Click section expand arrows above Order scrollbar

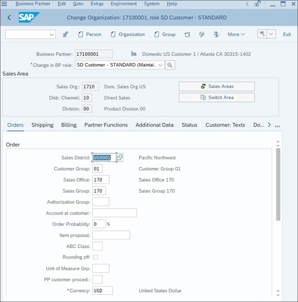click(278, 144)
